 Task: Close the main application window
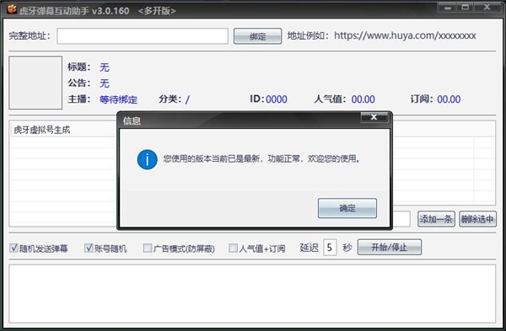(x=487, y=8)
